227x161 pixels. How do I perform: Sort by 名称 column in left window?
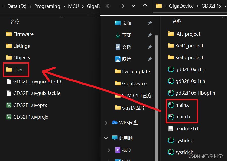coord(15,22)
